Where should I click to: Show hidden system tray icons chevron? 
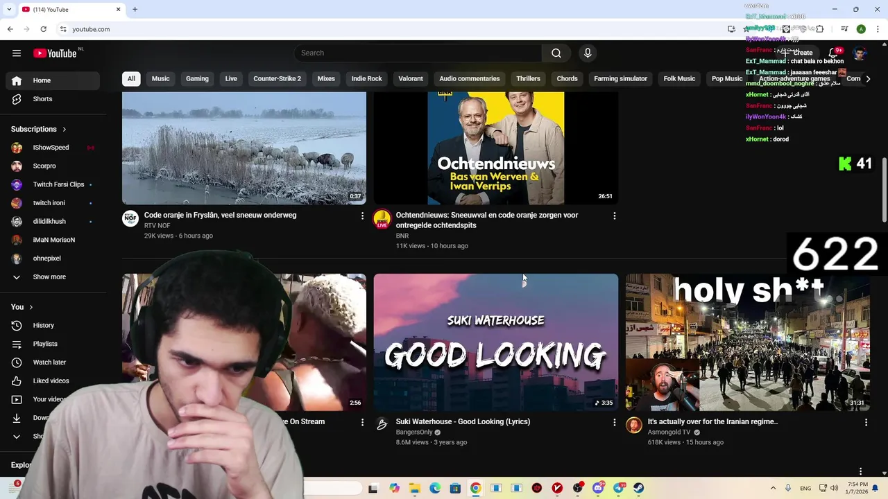click(773, 488)
